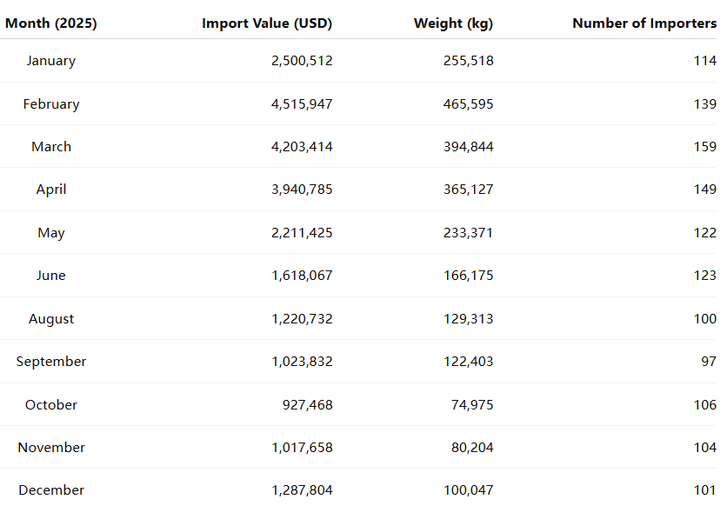
Task: Click March's import value 4,203,414
Action: tap(302, 147)
